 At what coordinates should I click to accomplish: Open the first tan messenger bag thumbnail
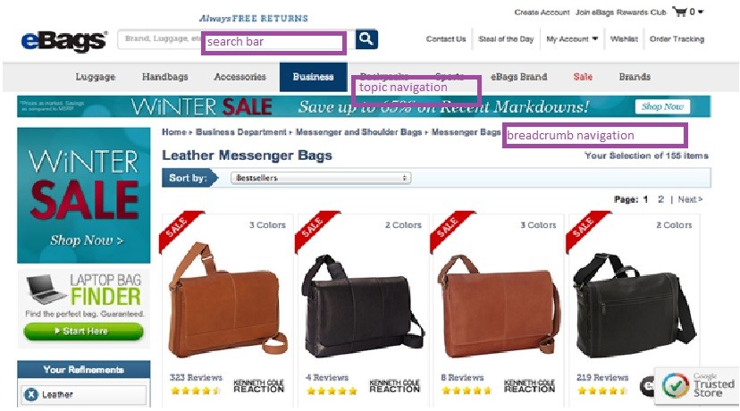(x=228, y=299)
